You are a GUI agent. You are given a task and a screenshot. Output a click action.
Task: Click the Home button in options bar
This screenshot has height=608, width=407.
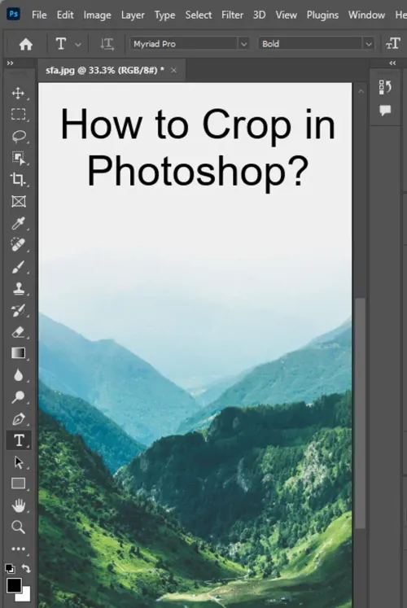coord(25,44)
